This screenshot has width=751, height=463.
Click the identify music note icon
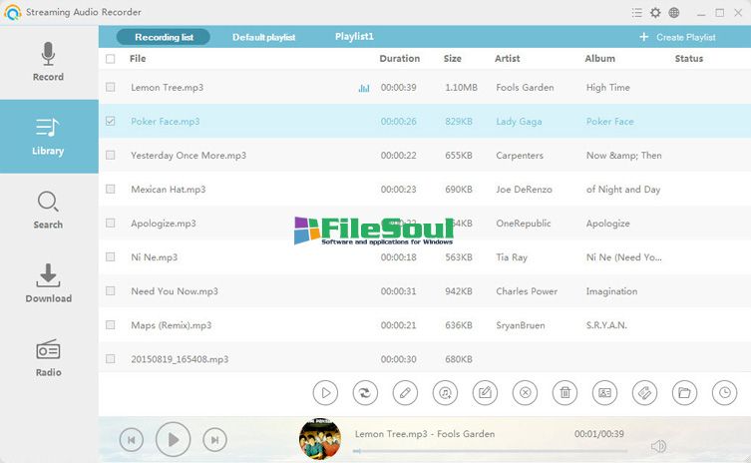tap(445, 392)
